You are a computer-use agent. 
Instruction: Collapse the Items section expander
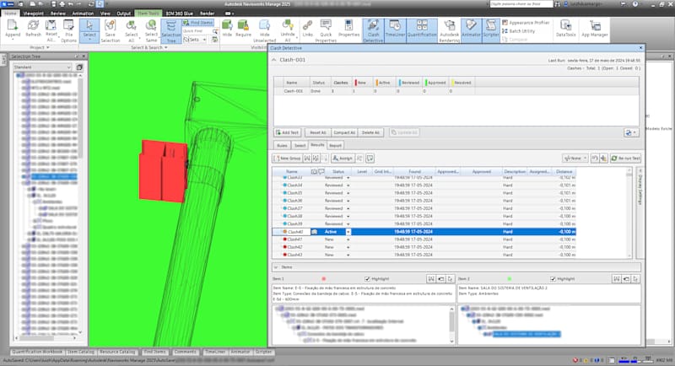click(276, 267)
